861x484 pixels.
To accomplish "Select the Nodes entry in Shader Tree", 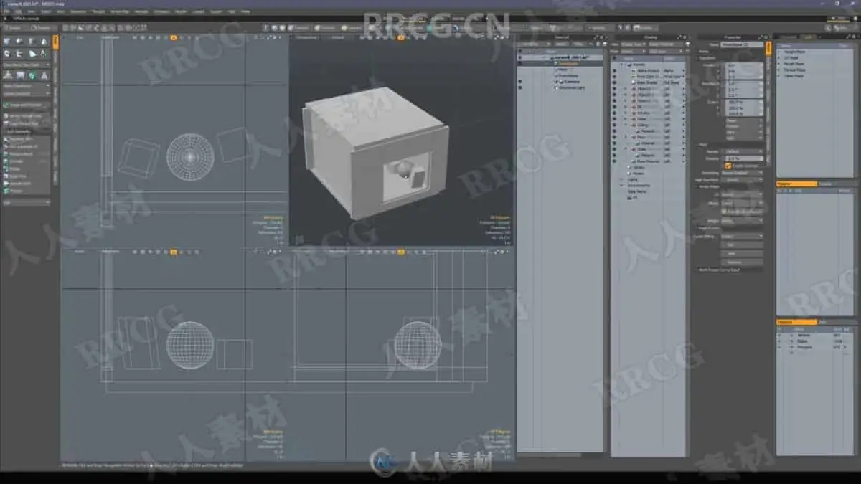I will [x=639, y=174].
